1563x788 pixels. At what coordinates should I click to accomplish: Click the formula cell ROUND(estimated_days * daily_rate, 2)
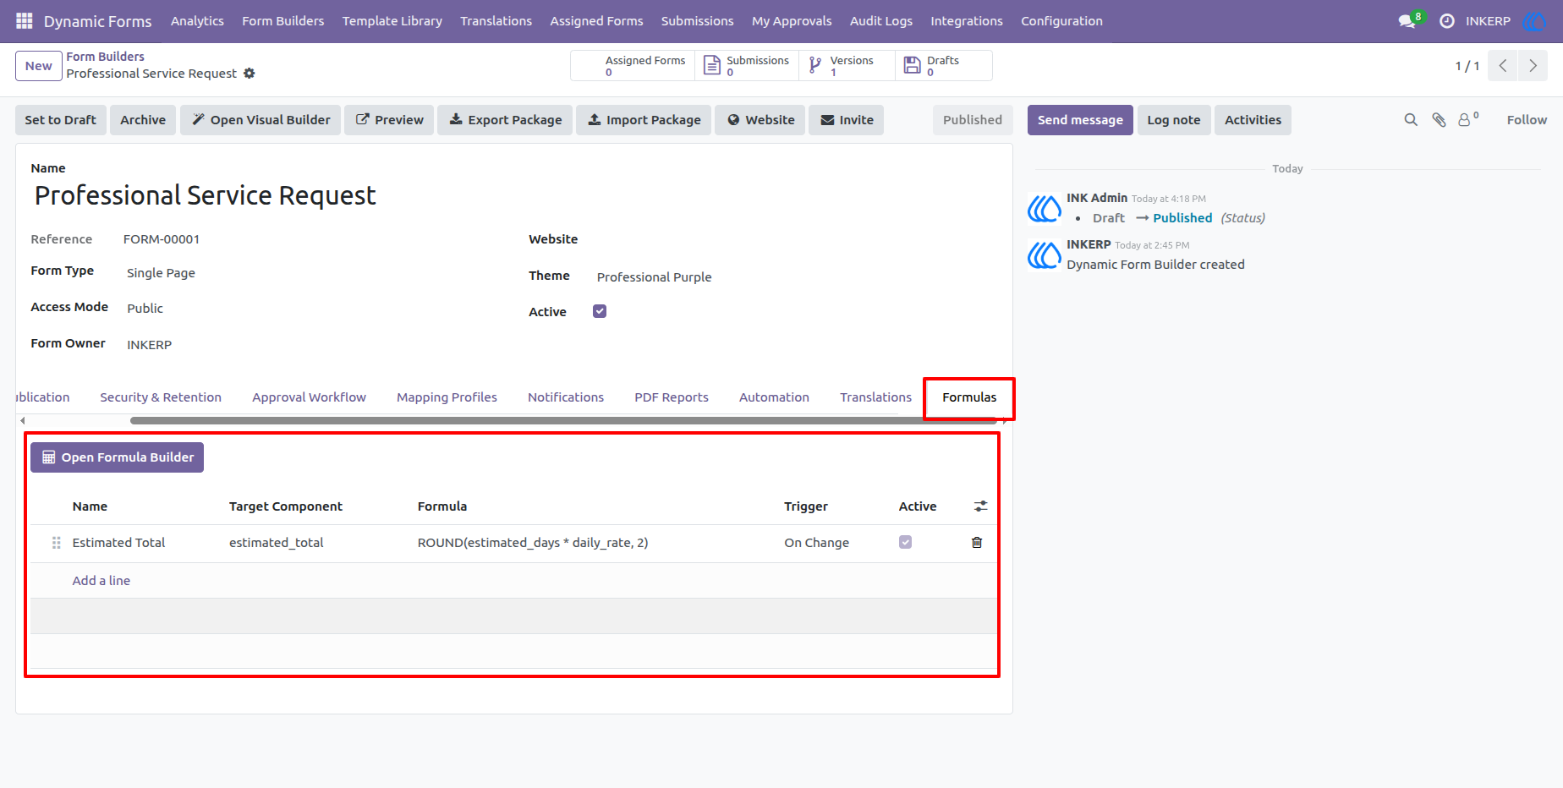point(533,543)
